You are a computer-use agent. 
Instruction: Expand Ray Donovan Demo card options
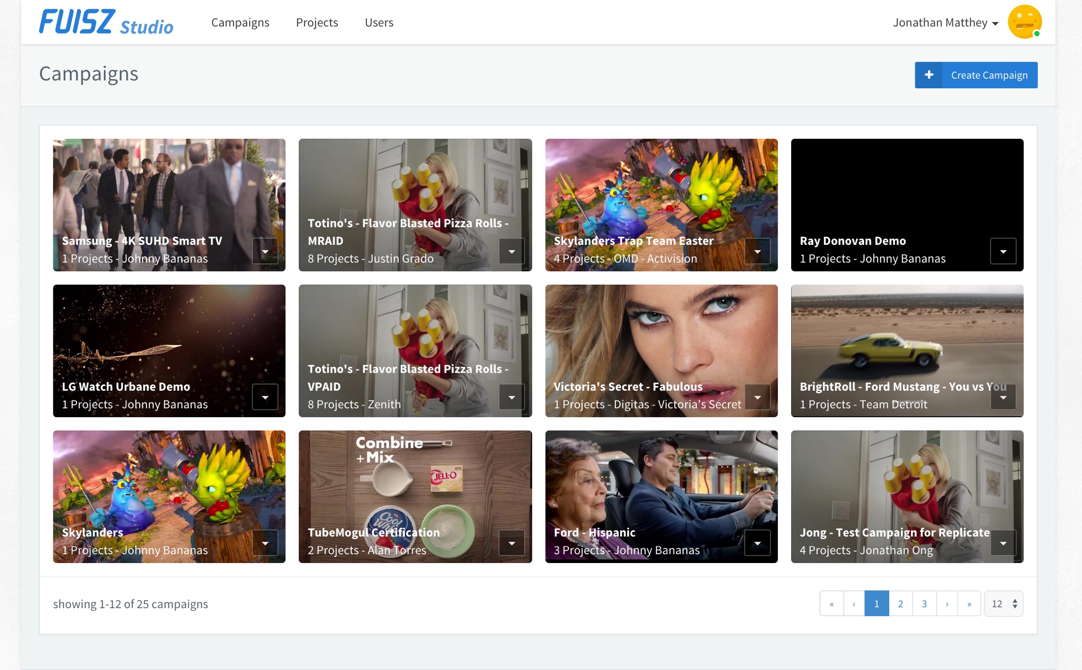(x=1003, y=252)
